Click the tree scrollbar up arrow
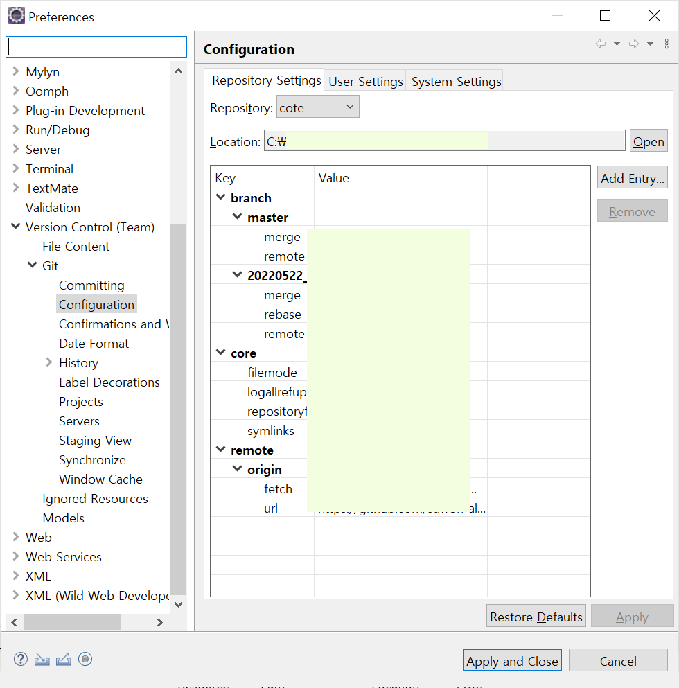The image size is (679, 688). tap(178, 71)
